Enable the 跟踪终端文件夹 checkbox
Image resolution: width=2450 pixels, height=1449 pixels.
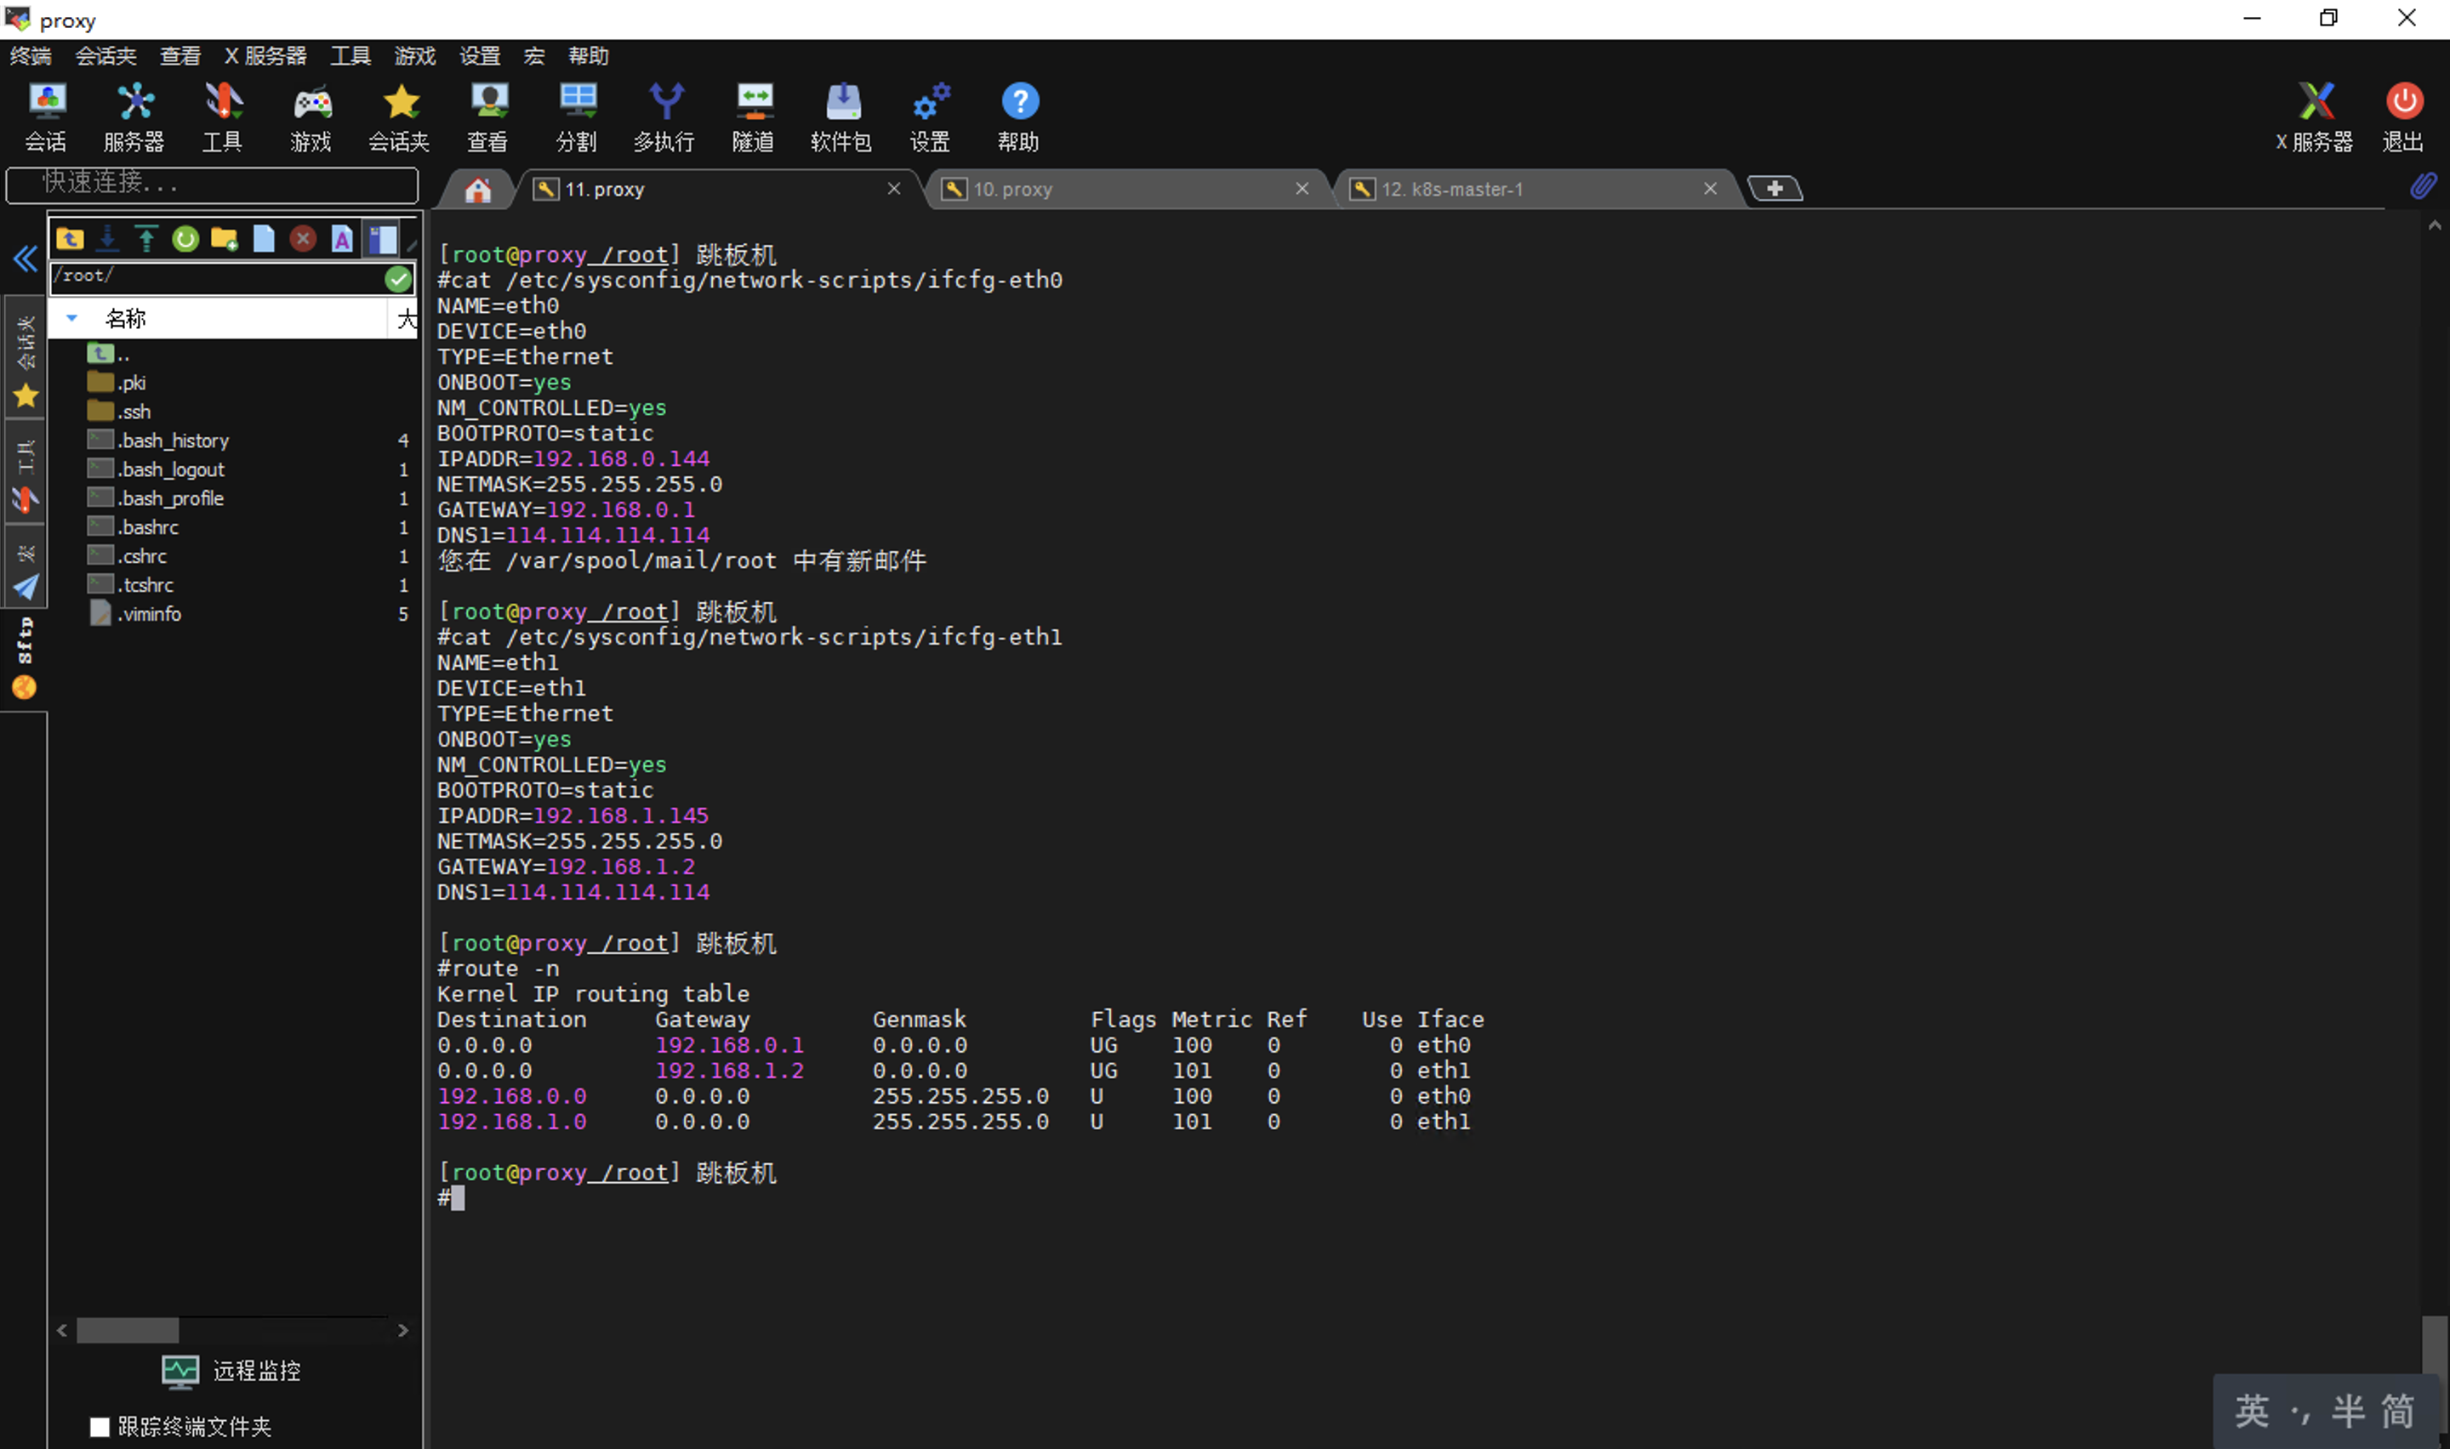click(100, 1427)
